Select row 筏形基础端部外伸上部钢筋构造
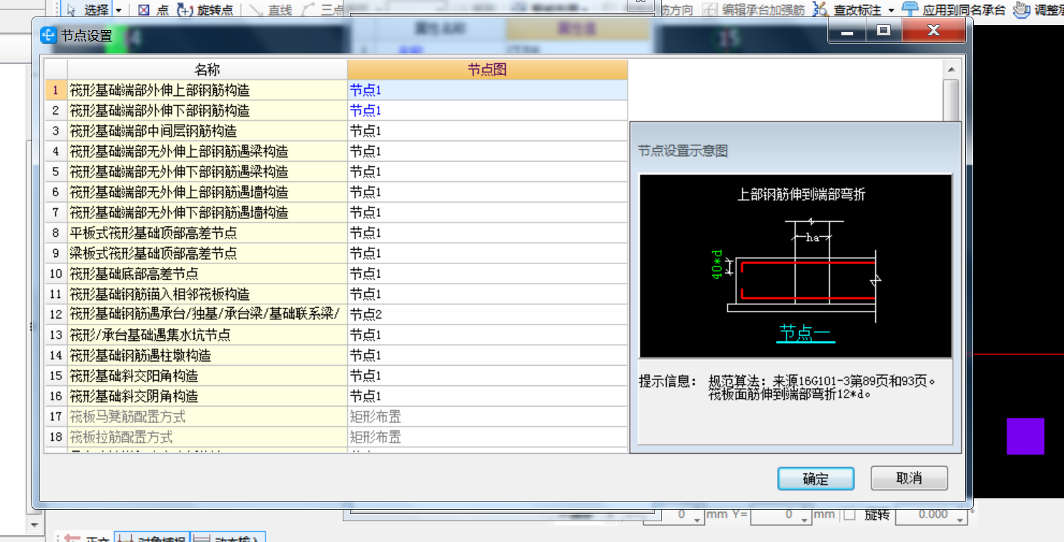 point(208,90)
